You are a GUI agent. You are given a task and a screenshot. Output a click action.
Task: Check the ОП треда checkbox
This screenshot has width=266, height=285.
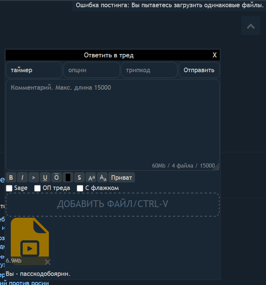click(37, 188)
